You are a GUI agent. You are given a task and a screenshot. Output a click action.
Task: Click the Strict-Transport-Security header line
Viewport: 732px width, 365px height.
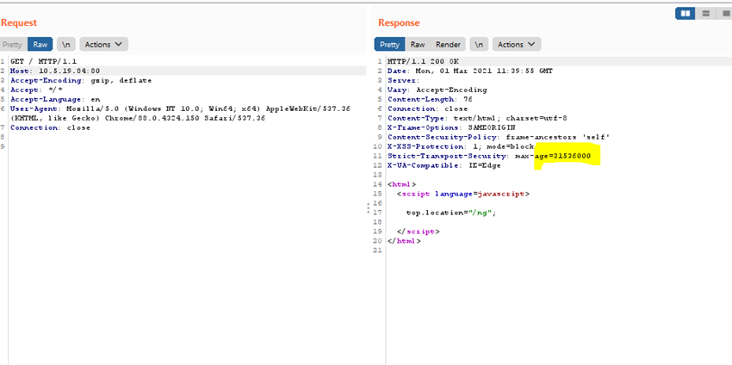coord(489,156)
